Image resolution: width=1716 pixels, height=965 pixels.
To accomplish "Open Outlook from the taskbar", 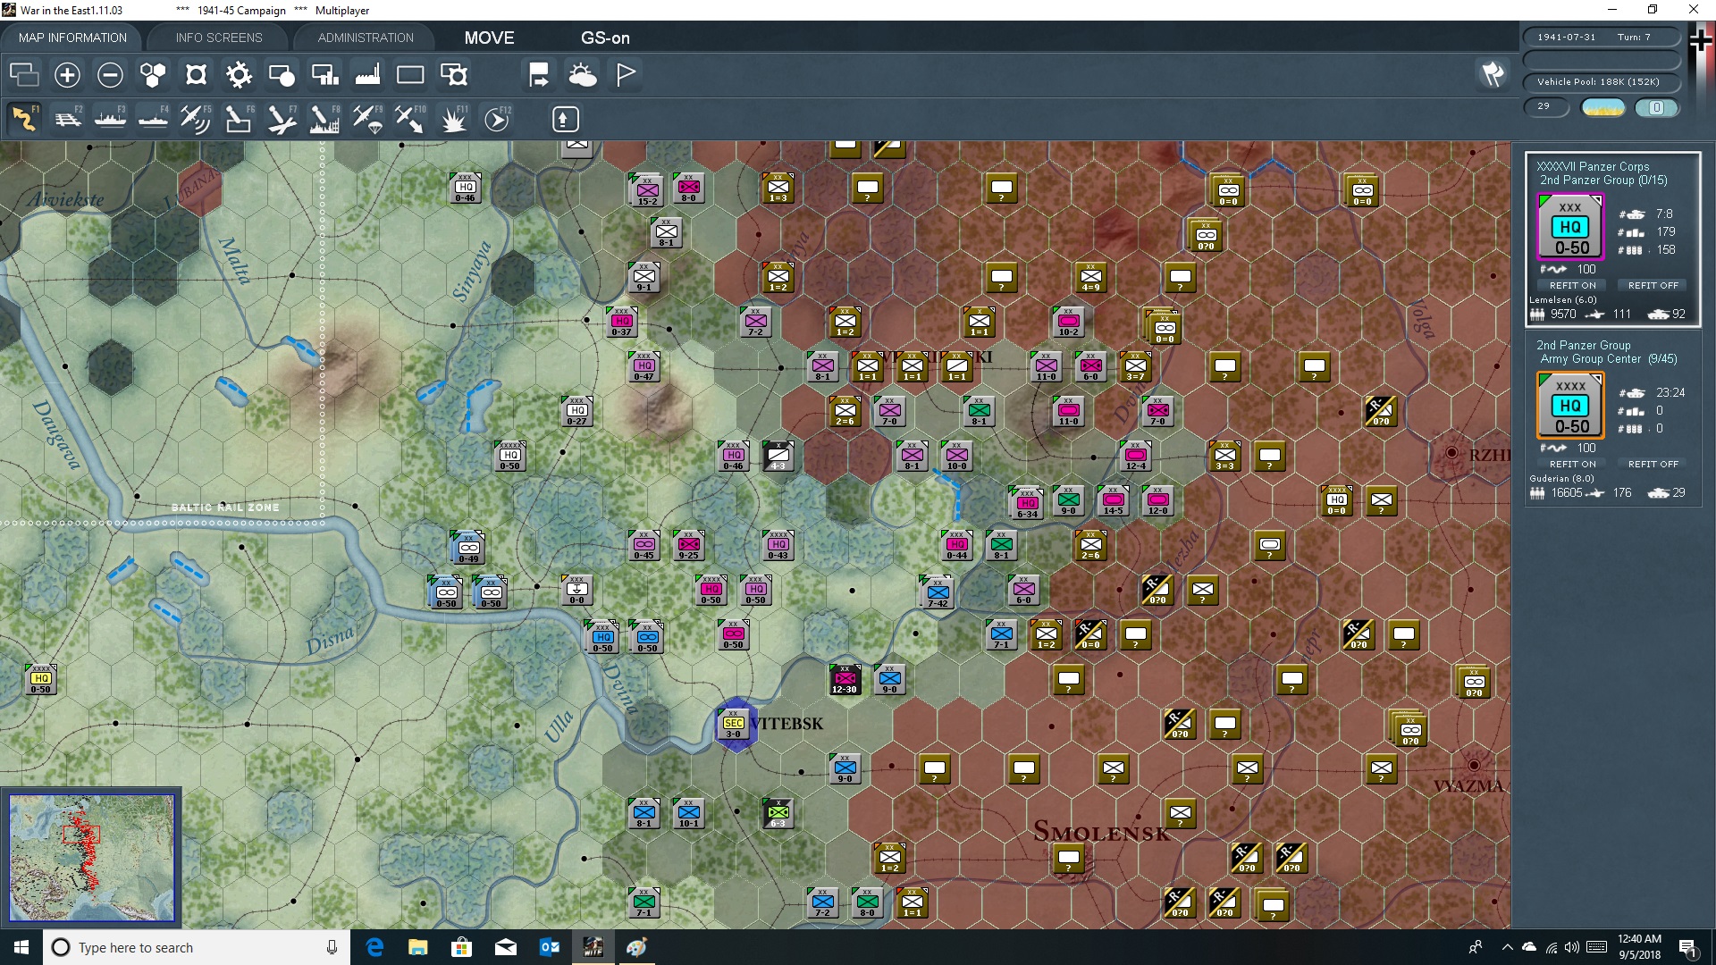I will [x=549, y=947].
